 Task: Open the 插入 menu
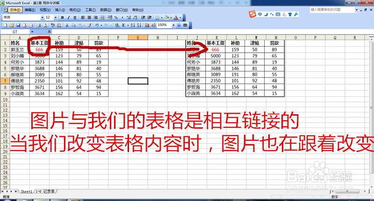tap(60, 10)
